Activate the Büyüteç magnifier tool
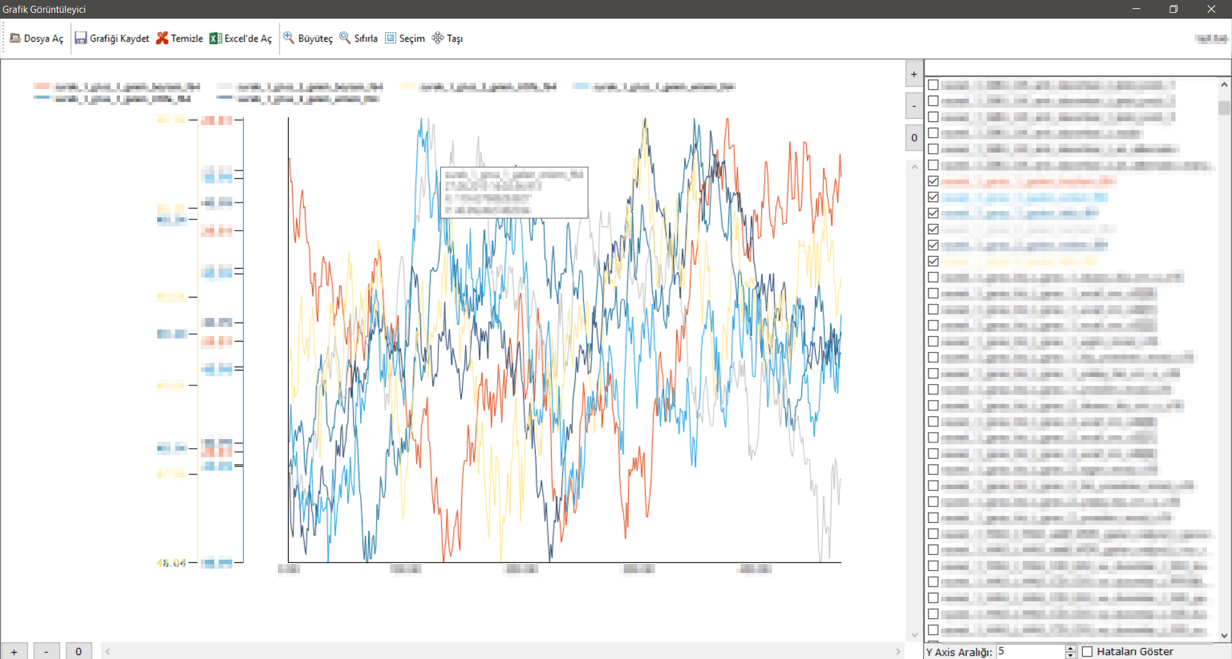 coord(308,38)
